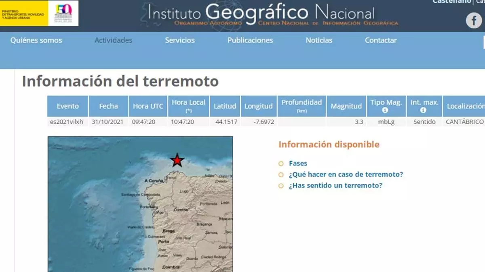
Task: Open ¿Qué hacer en caso de terremoto? link
Action: [x=346, y=174]
